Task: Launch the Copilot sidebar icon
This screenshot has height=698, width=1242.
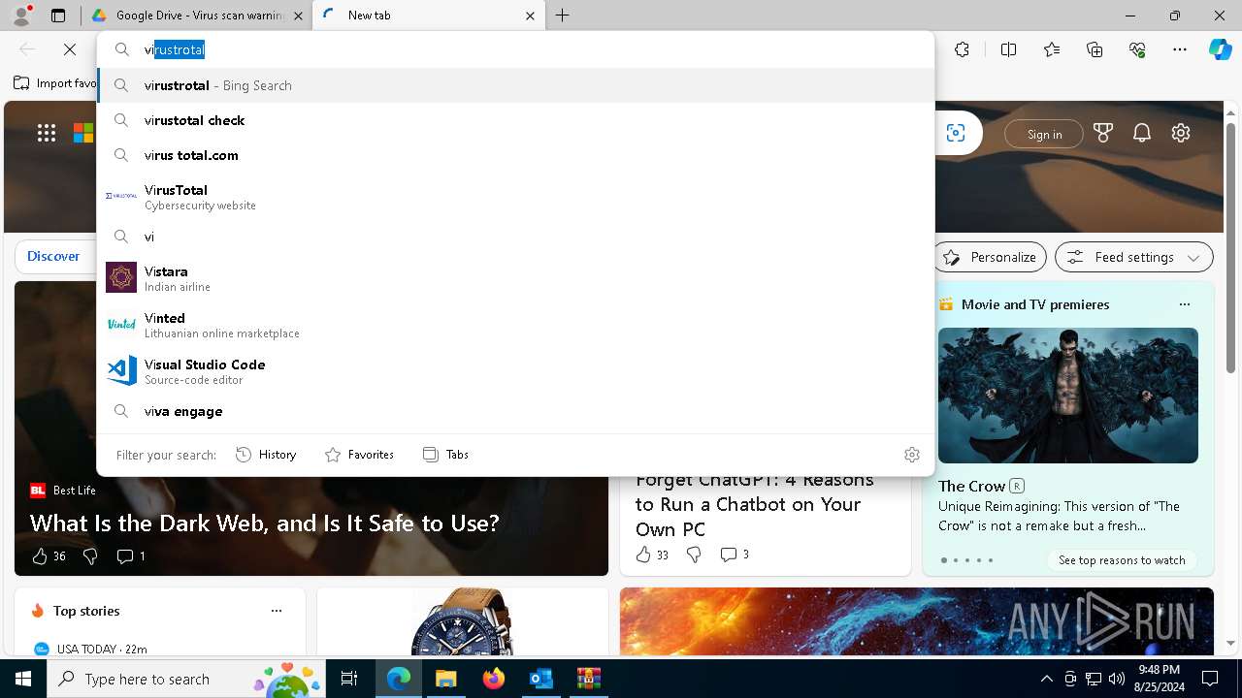Action: coord(1220,49)
